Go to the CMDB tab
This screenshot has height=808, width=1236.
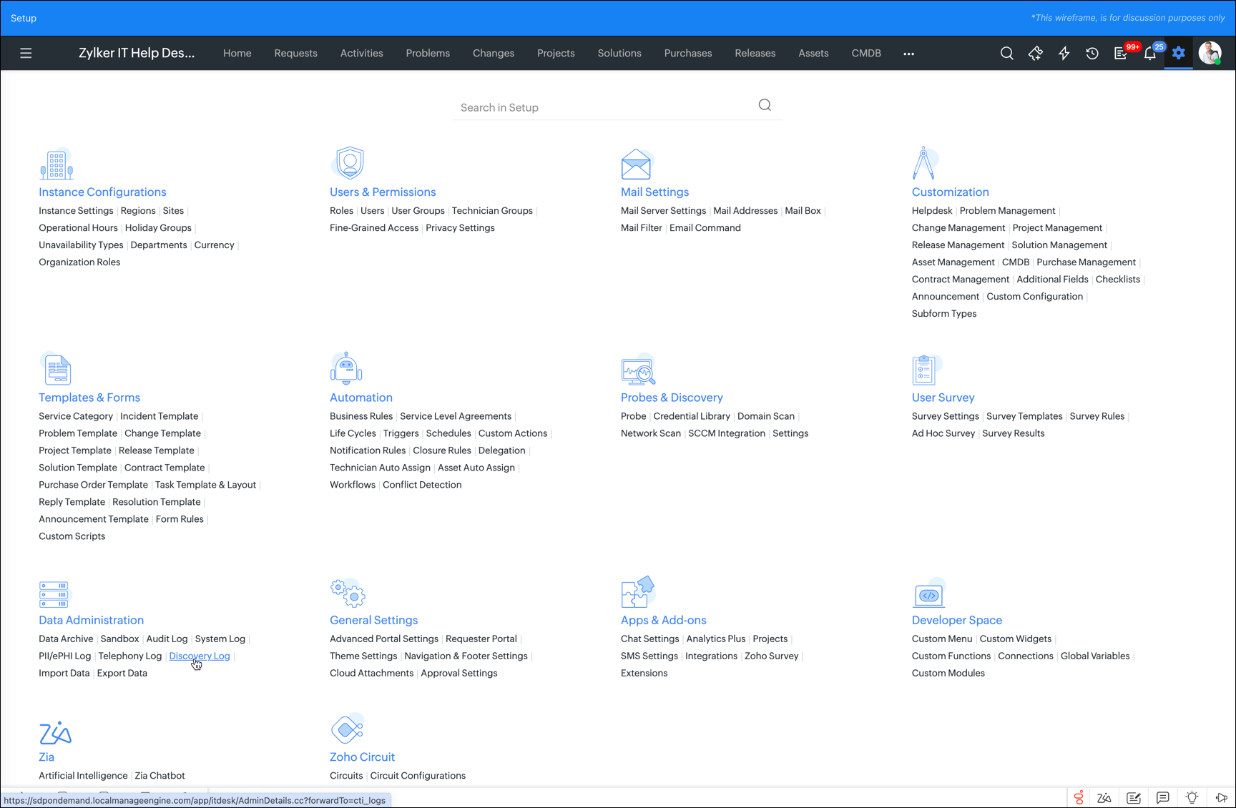[866, 53]
